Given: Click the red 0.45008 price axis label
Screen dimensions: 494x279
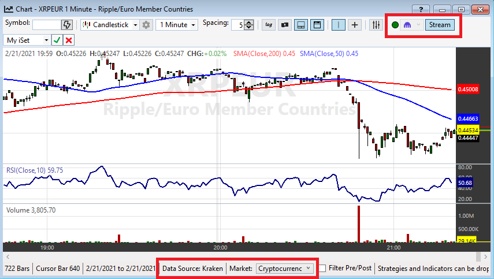Looking at the screenshot, I should click(x=468, y=89).
